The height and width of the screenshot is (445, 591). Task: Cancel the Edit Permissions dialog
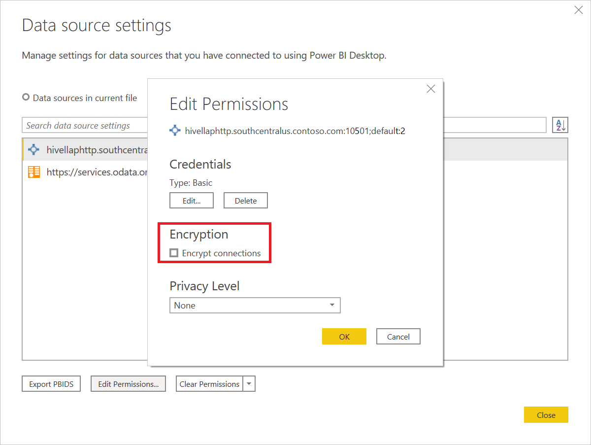point(398,337)
